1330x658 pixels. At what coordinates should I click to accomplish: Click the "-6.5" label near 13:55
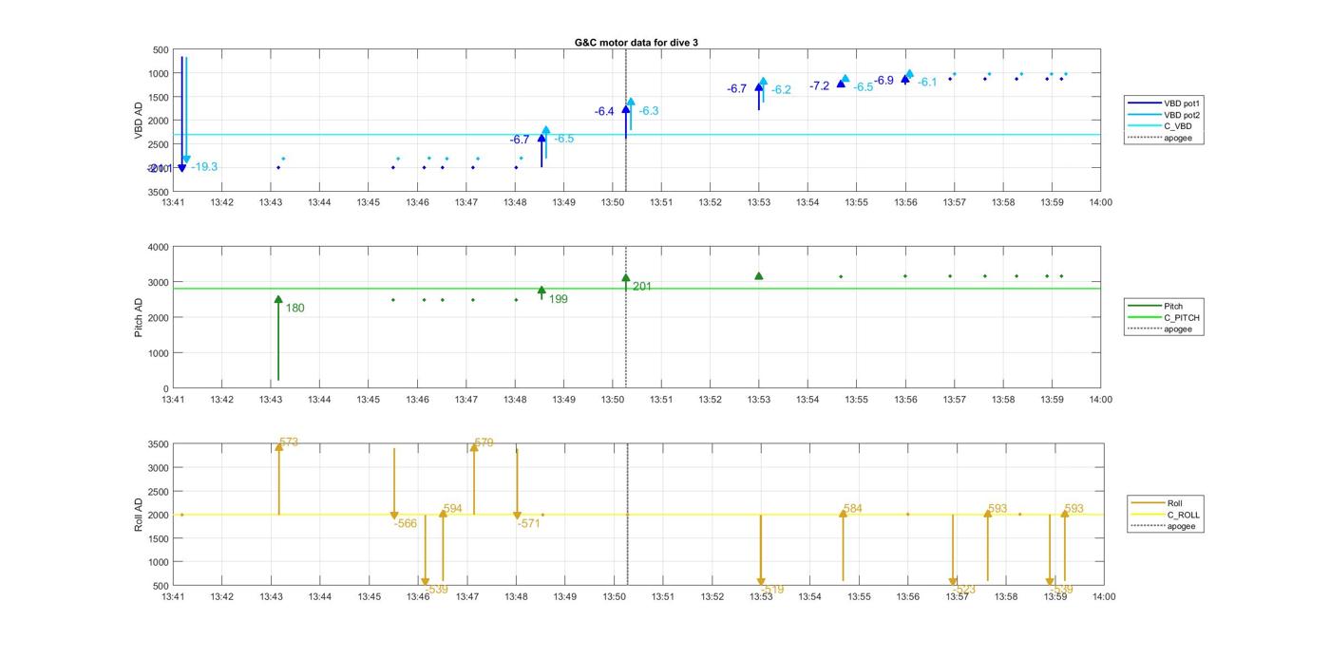point(864,87)
